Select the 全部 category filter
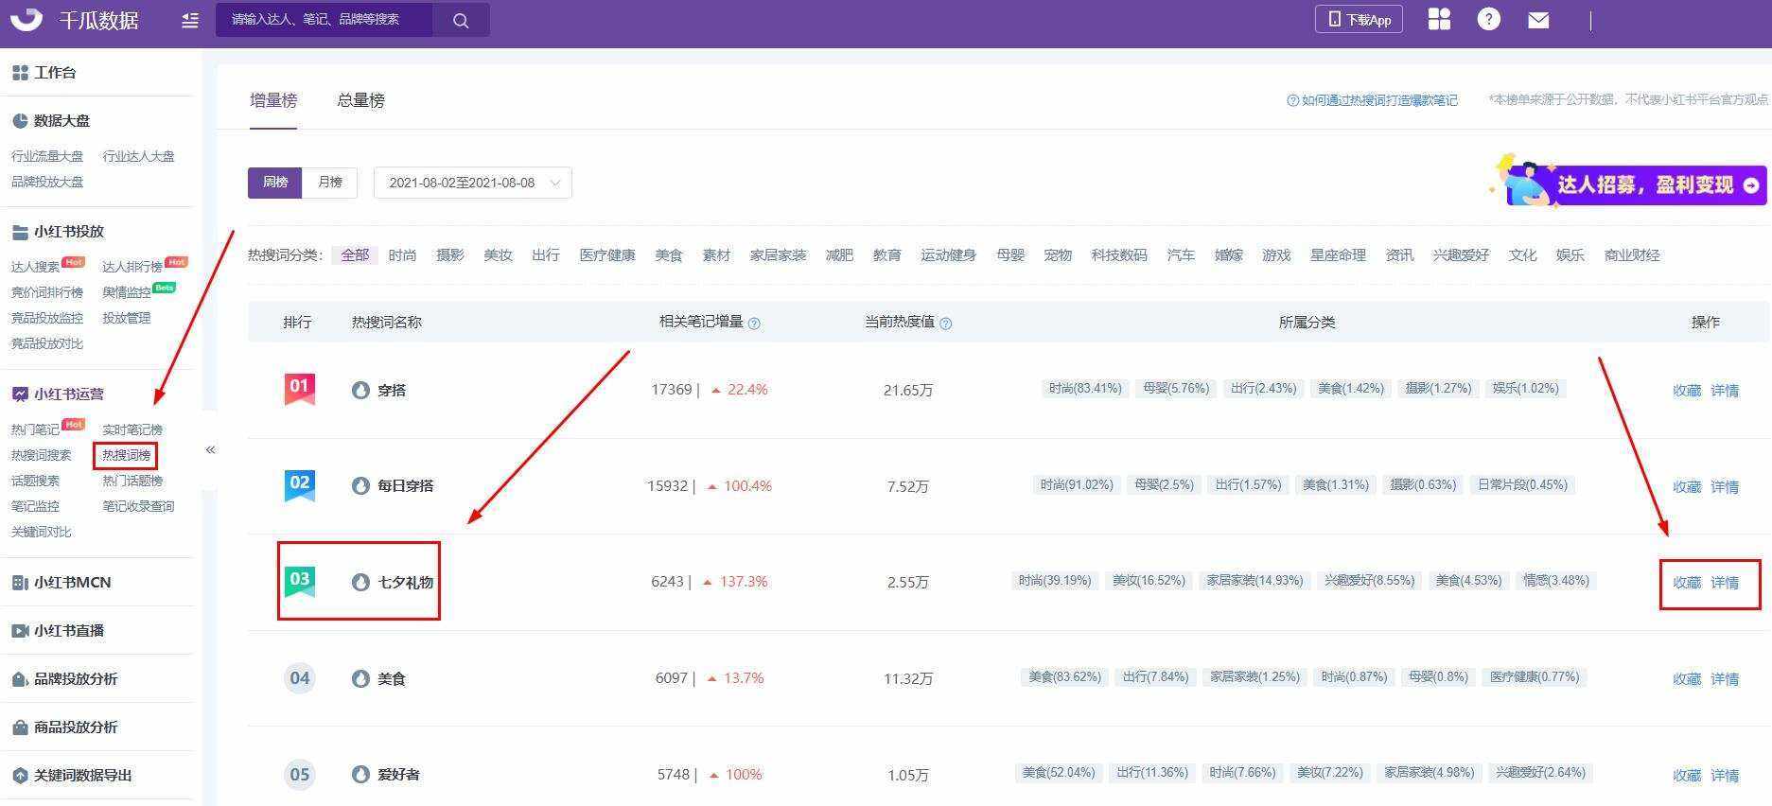 (355, 255)
